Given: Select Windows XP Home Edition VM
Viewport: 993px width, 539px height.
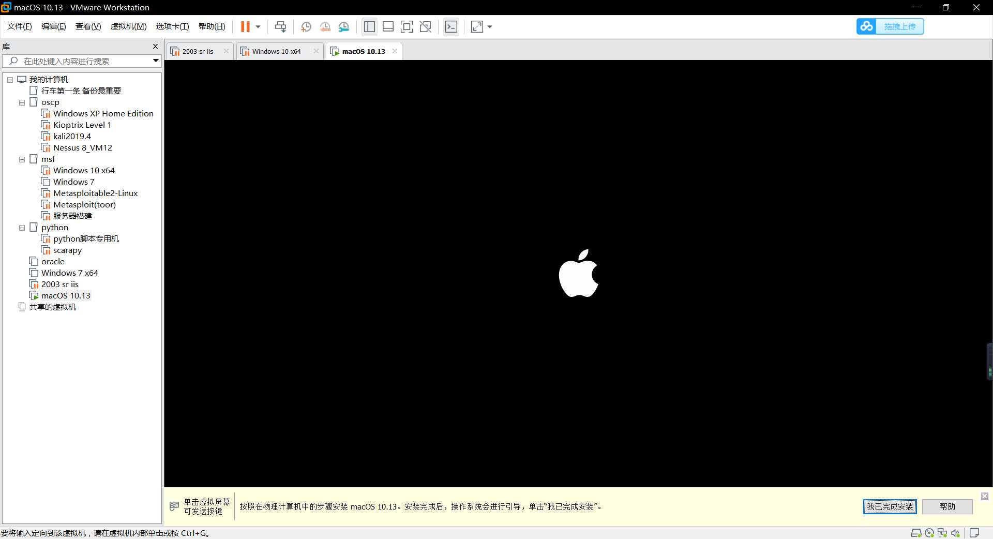Looking at the screenshot, I should (103, 113).
